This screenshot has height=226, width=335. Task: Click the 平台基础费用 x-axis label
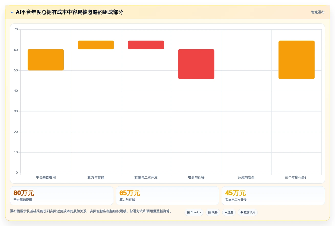(46, 178)
